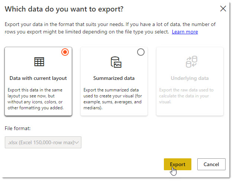Image resolution: width=233 pixels, height=181 pixels.
Task: Select the Summarized data radio button
Action: pos(141,52)
